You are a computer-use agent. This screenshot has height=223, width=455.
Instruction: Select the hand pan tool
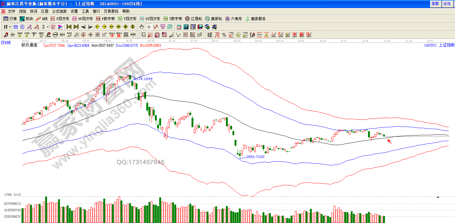coord(142,27)
